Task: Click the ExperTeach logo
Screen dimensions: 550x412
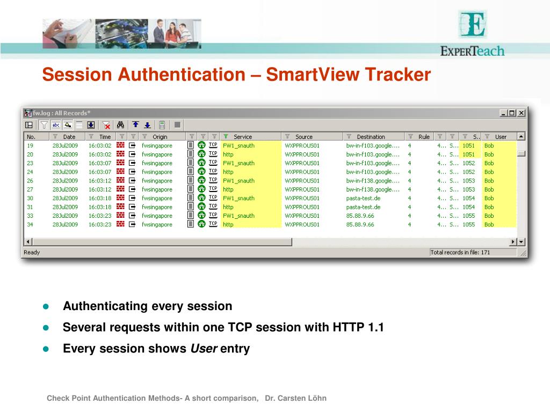Action: (473, 34)
